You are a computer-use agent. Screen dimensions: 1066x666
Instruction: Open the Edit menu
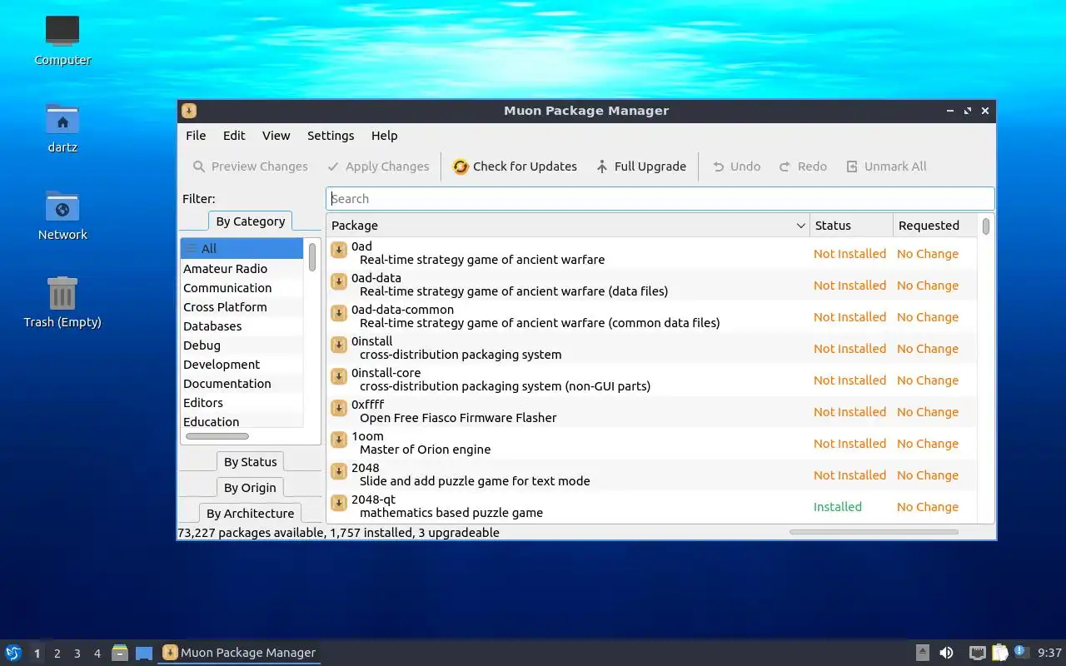[x=234, y=136]
